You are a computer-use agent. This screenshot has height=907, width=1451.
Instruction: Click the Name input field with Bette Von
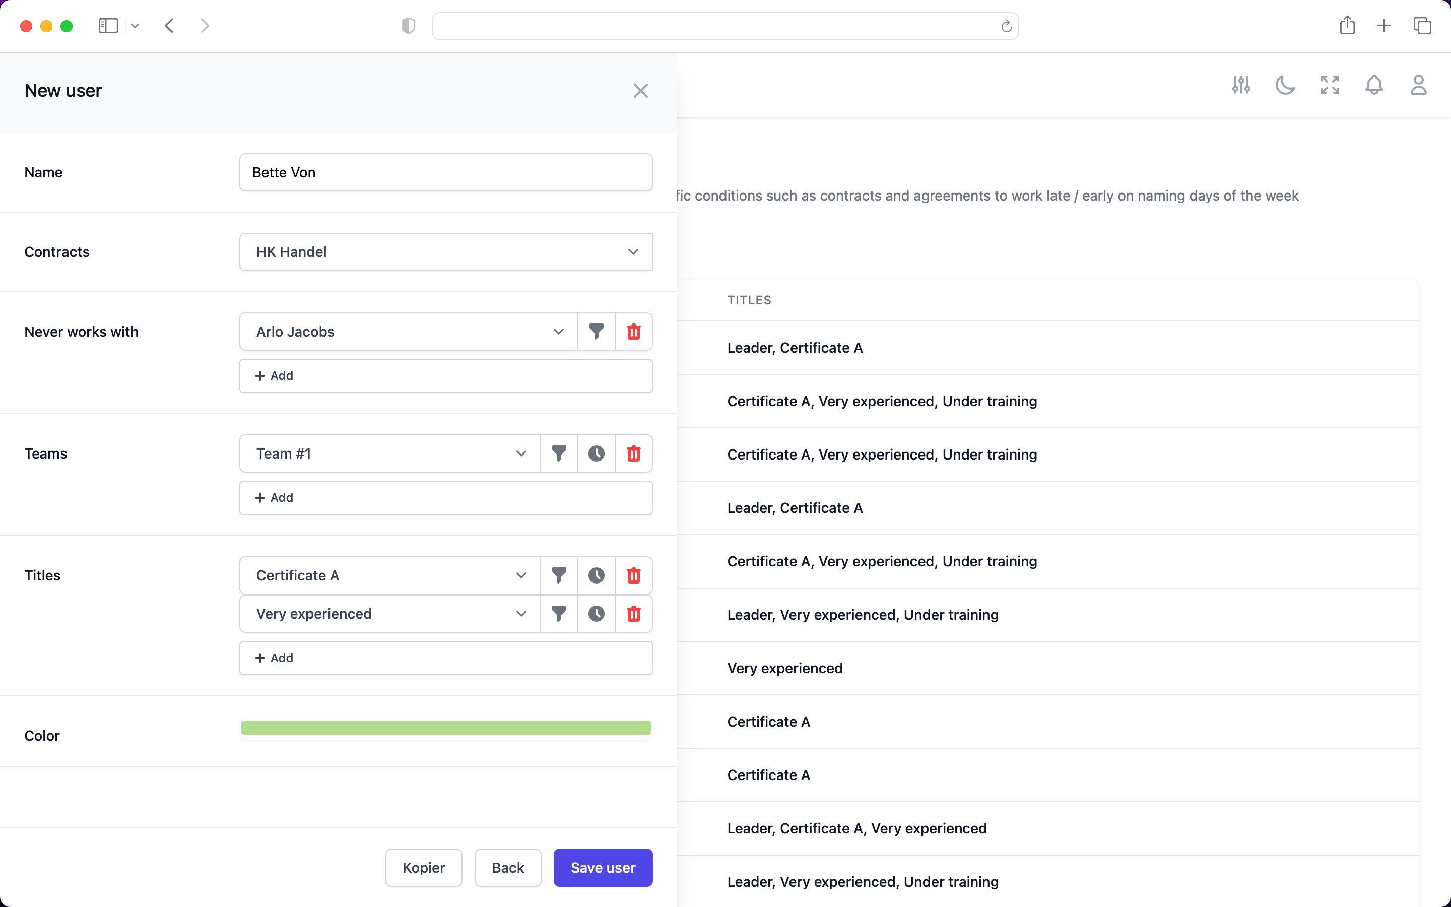[445, 173]
